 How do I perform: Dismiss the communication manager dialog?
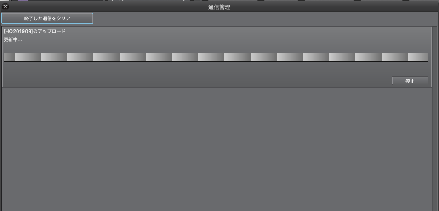(5, 6)
